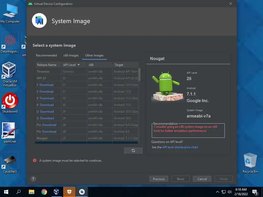Select the Nougat system image row
This screenshot has width=263, height=197.
click(87, 138)
